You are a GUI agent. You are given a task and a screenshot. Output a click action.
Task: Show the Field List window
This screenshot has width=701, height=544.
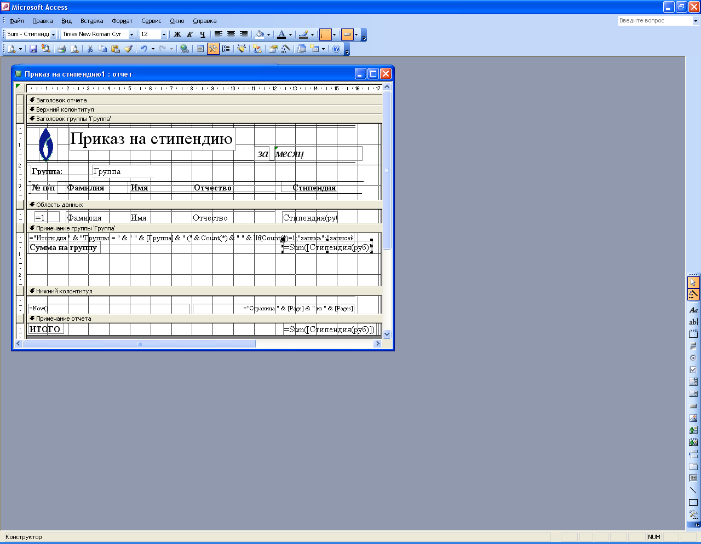tap(200, 49)
